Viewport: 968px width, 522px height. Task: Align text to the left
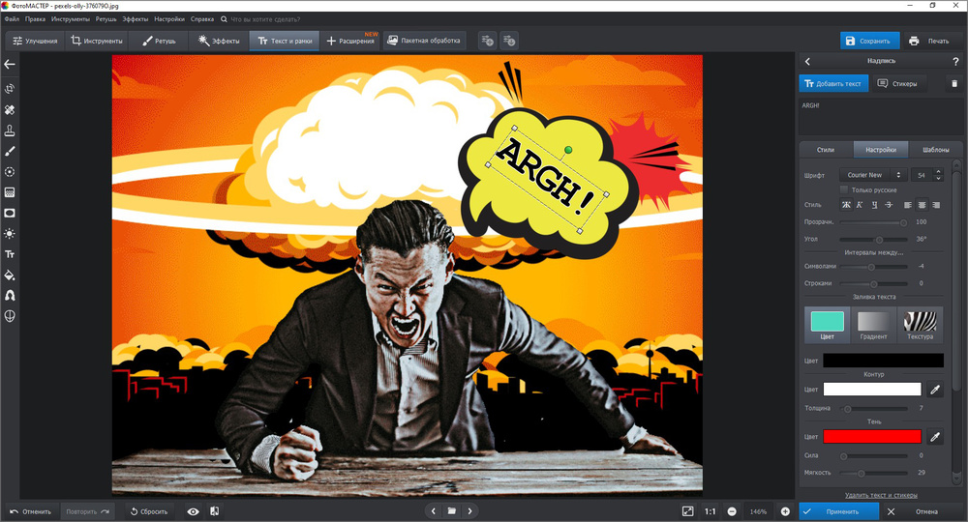tap(908, 205)
